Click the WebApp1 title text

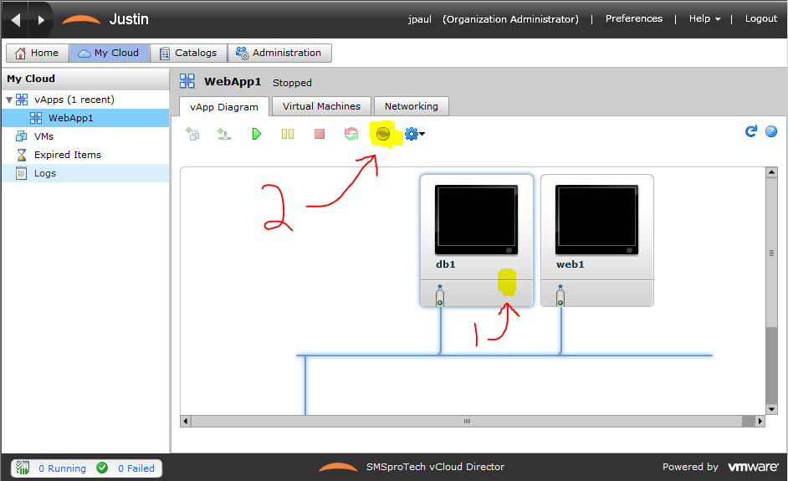[x=233, y=81]
